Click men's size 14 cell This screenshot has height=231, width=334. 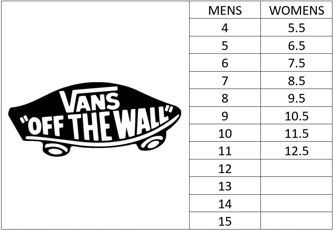coord(225,204)
